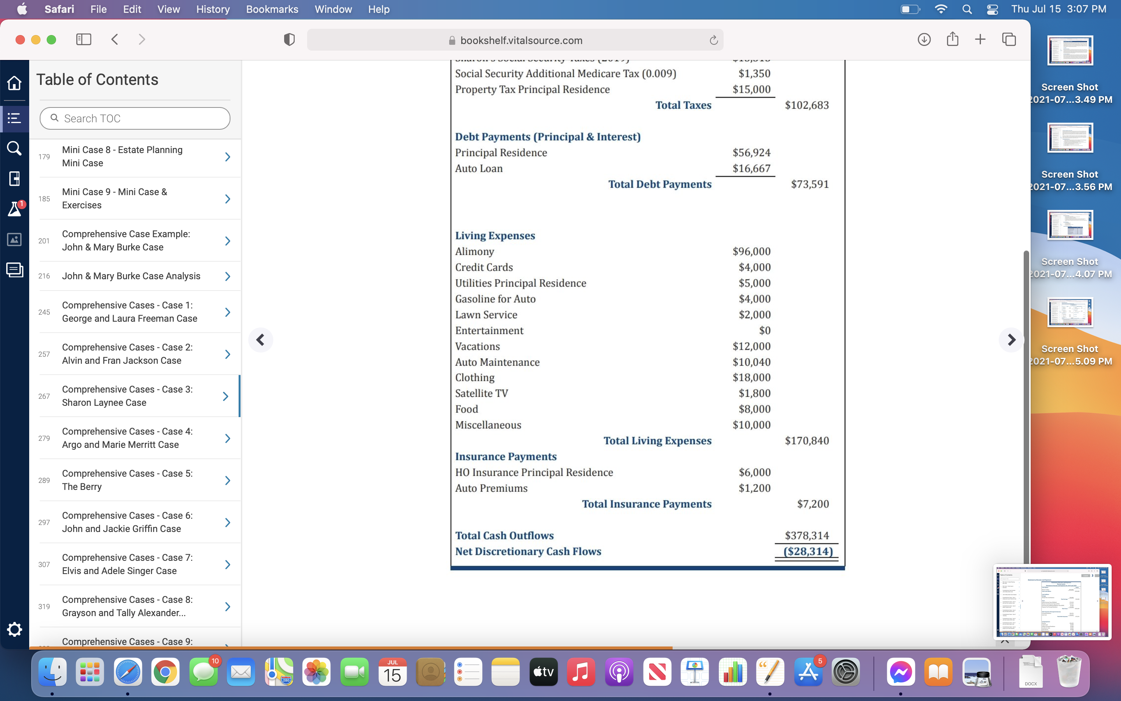1121x701 pixels.
Task: Go to Case 6: John and Jackie Griffin Case
Action: (135, 522)
